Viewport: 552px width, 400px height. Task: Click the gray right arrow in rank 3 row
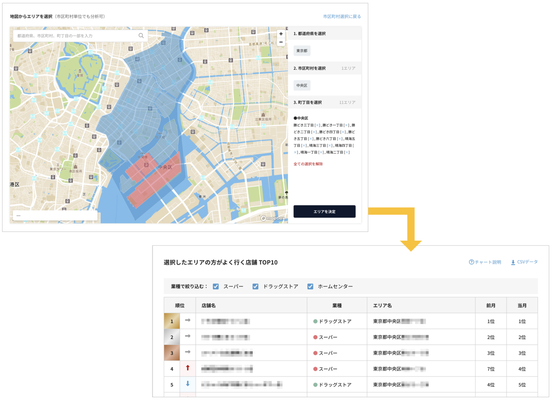[188, 352]
